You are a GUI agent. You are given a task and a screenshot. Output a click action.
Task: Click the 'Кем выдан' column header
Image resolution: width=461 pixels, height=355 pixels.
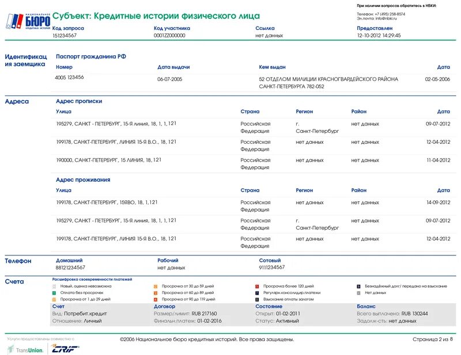coord(272,67)
